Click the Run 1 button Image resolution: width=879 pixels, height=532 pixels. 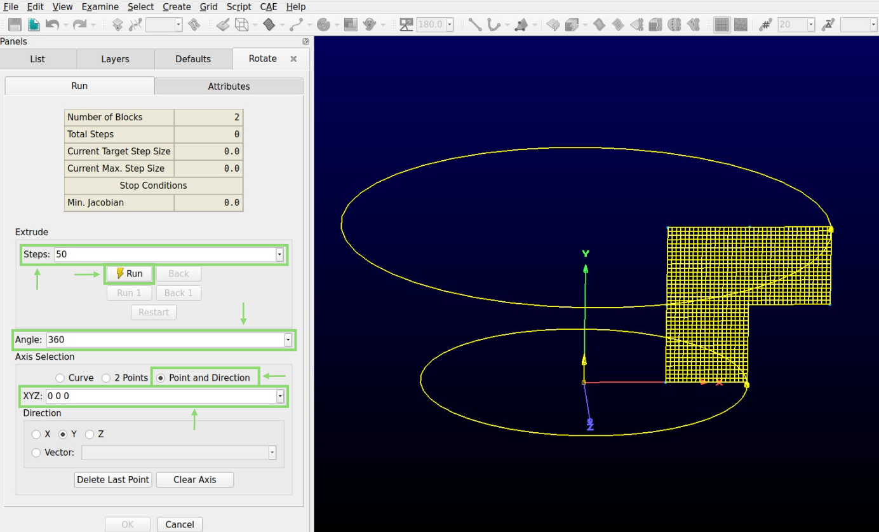click(x=129, y=293)
